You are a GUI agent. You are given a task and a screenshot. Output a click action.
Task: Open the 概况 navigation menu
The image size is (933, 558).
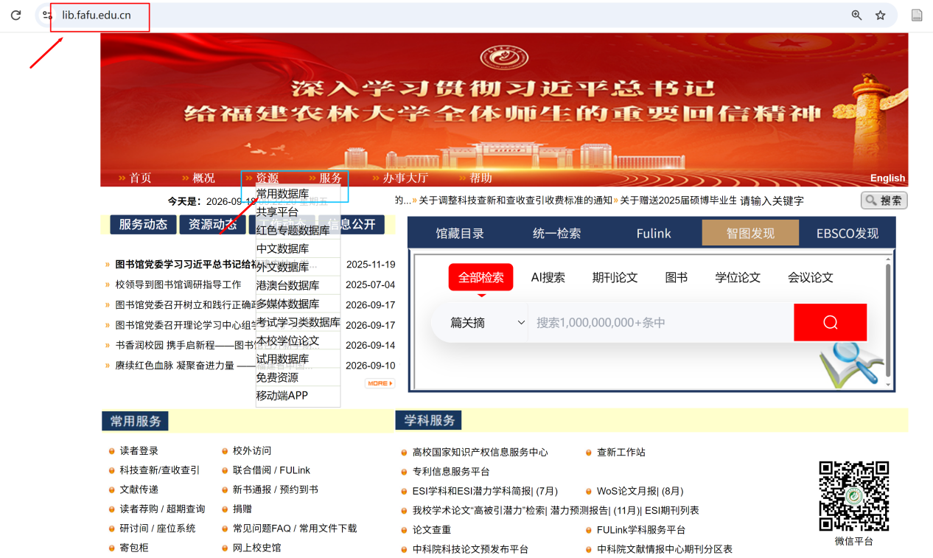pyautogui.click(x=203, y=178)
